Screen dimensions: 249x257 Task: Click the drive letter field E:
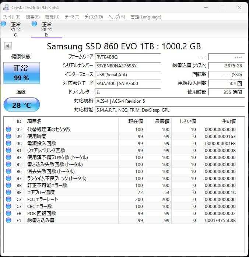[x=127, y=92]
